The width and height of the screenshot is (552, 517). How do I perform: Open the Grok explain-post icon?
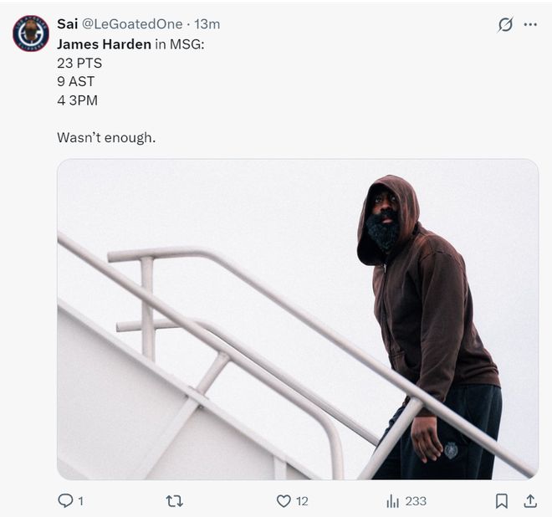[504, 24]
